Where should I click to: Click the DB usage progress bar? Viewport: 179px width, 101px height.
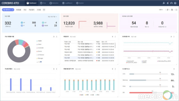coord(149,93)
